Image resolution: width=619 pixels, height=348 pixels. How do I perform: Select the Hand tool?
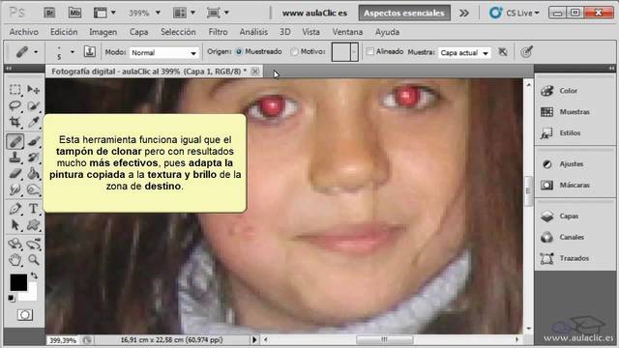pyautogui.click(x=15, y=260)
